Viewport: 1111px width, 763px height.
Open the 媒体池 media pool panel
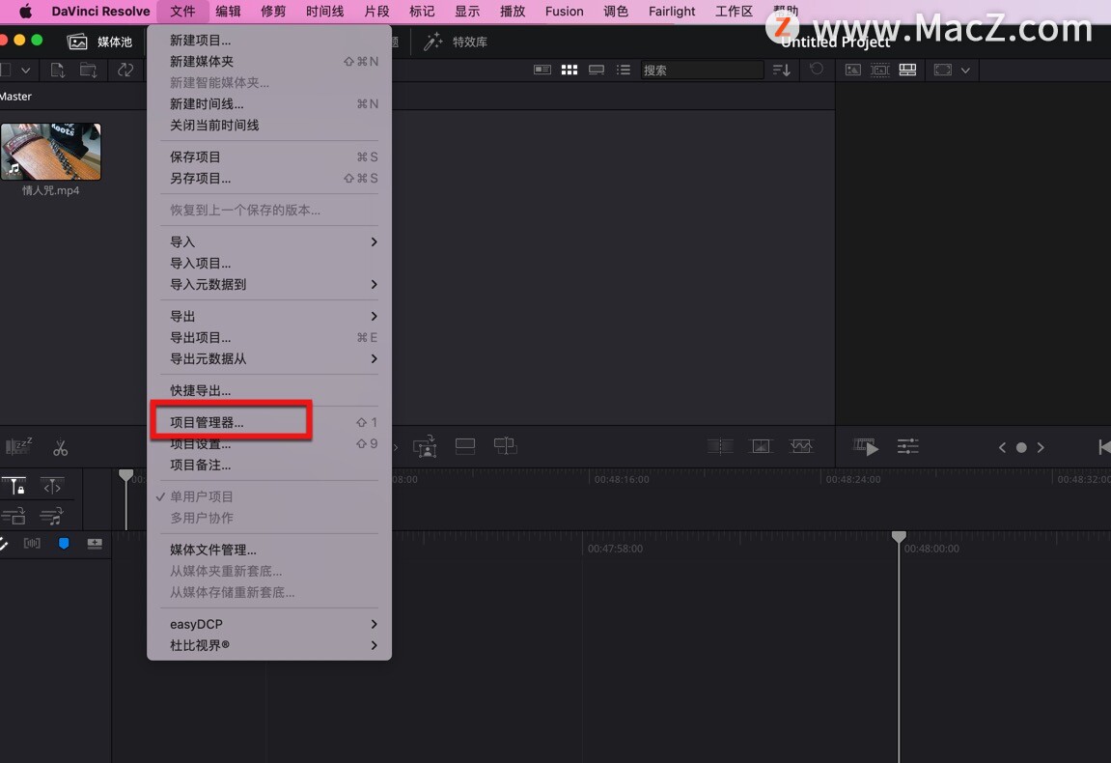(x=100, y=42)
